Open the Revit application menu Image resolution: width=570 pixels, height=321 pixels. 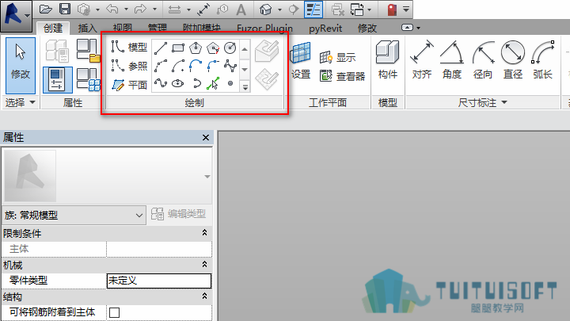click(16, 16)
